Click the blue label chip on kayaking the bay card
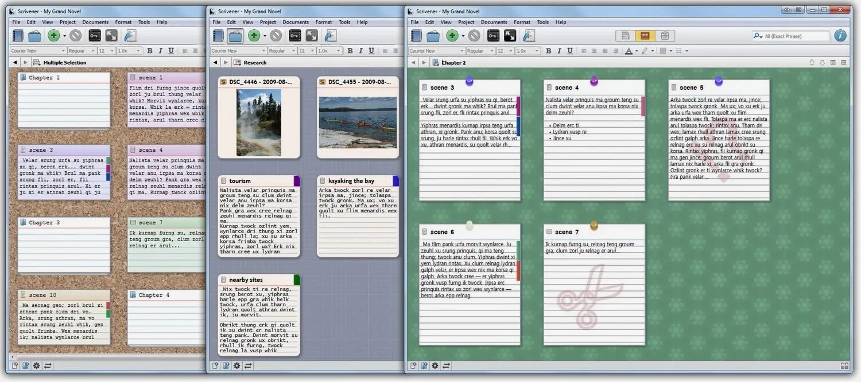The image size is (861, 382). 395,181
